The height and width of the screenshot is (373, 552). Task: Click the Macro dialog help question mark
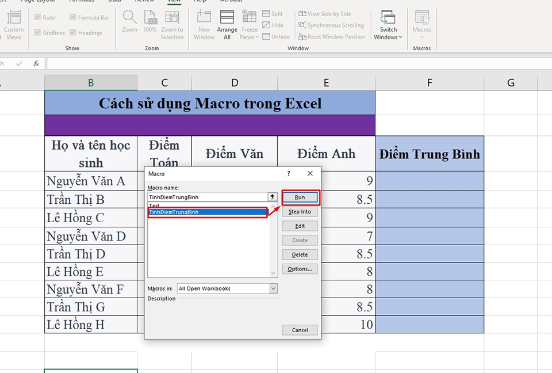coord(289,173)
